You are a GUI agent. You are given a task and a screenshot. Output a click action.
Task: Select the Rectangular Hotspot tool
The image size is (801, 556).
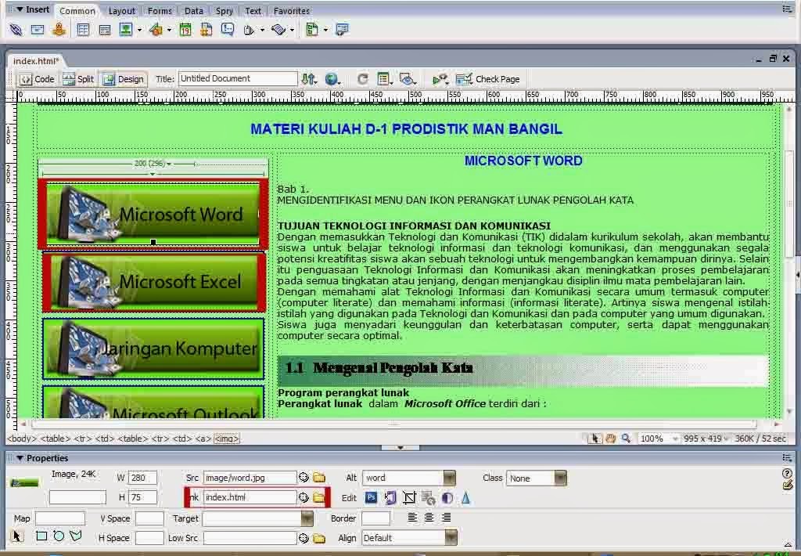41,536
